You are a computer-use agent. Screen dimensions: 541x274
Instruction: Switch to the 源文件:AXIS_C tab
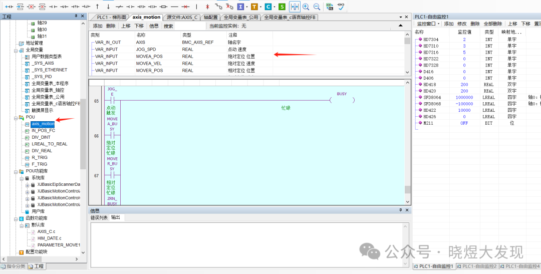click(182, 17)
